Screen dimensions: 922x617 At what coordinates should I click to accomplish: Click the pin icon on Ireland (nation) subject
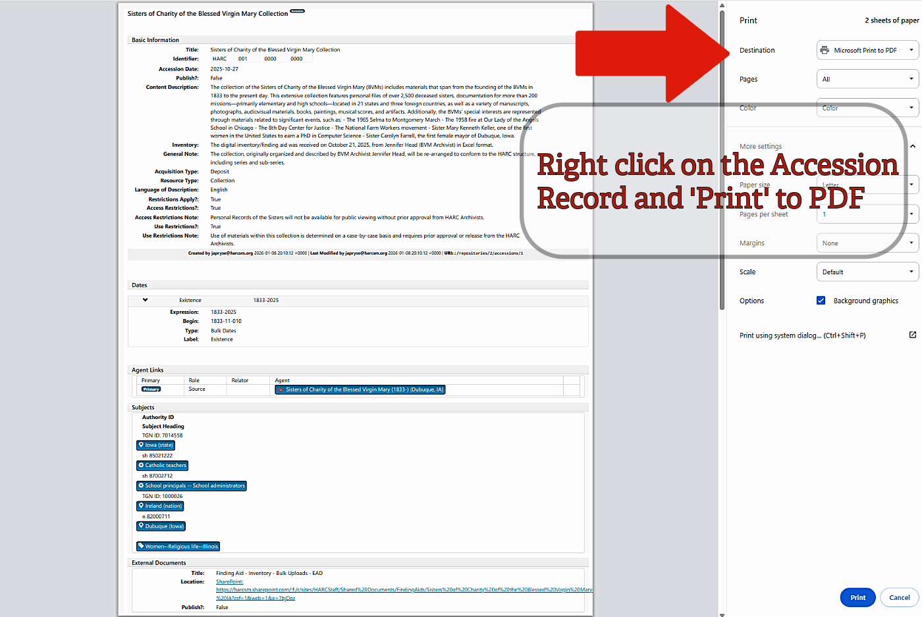141,506
